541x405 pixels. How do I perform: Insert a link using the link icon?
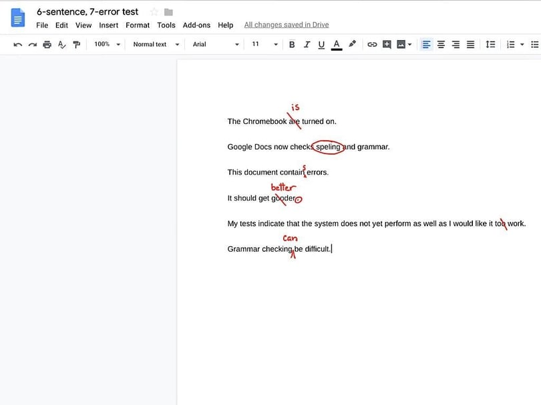click(372, 44)
